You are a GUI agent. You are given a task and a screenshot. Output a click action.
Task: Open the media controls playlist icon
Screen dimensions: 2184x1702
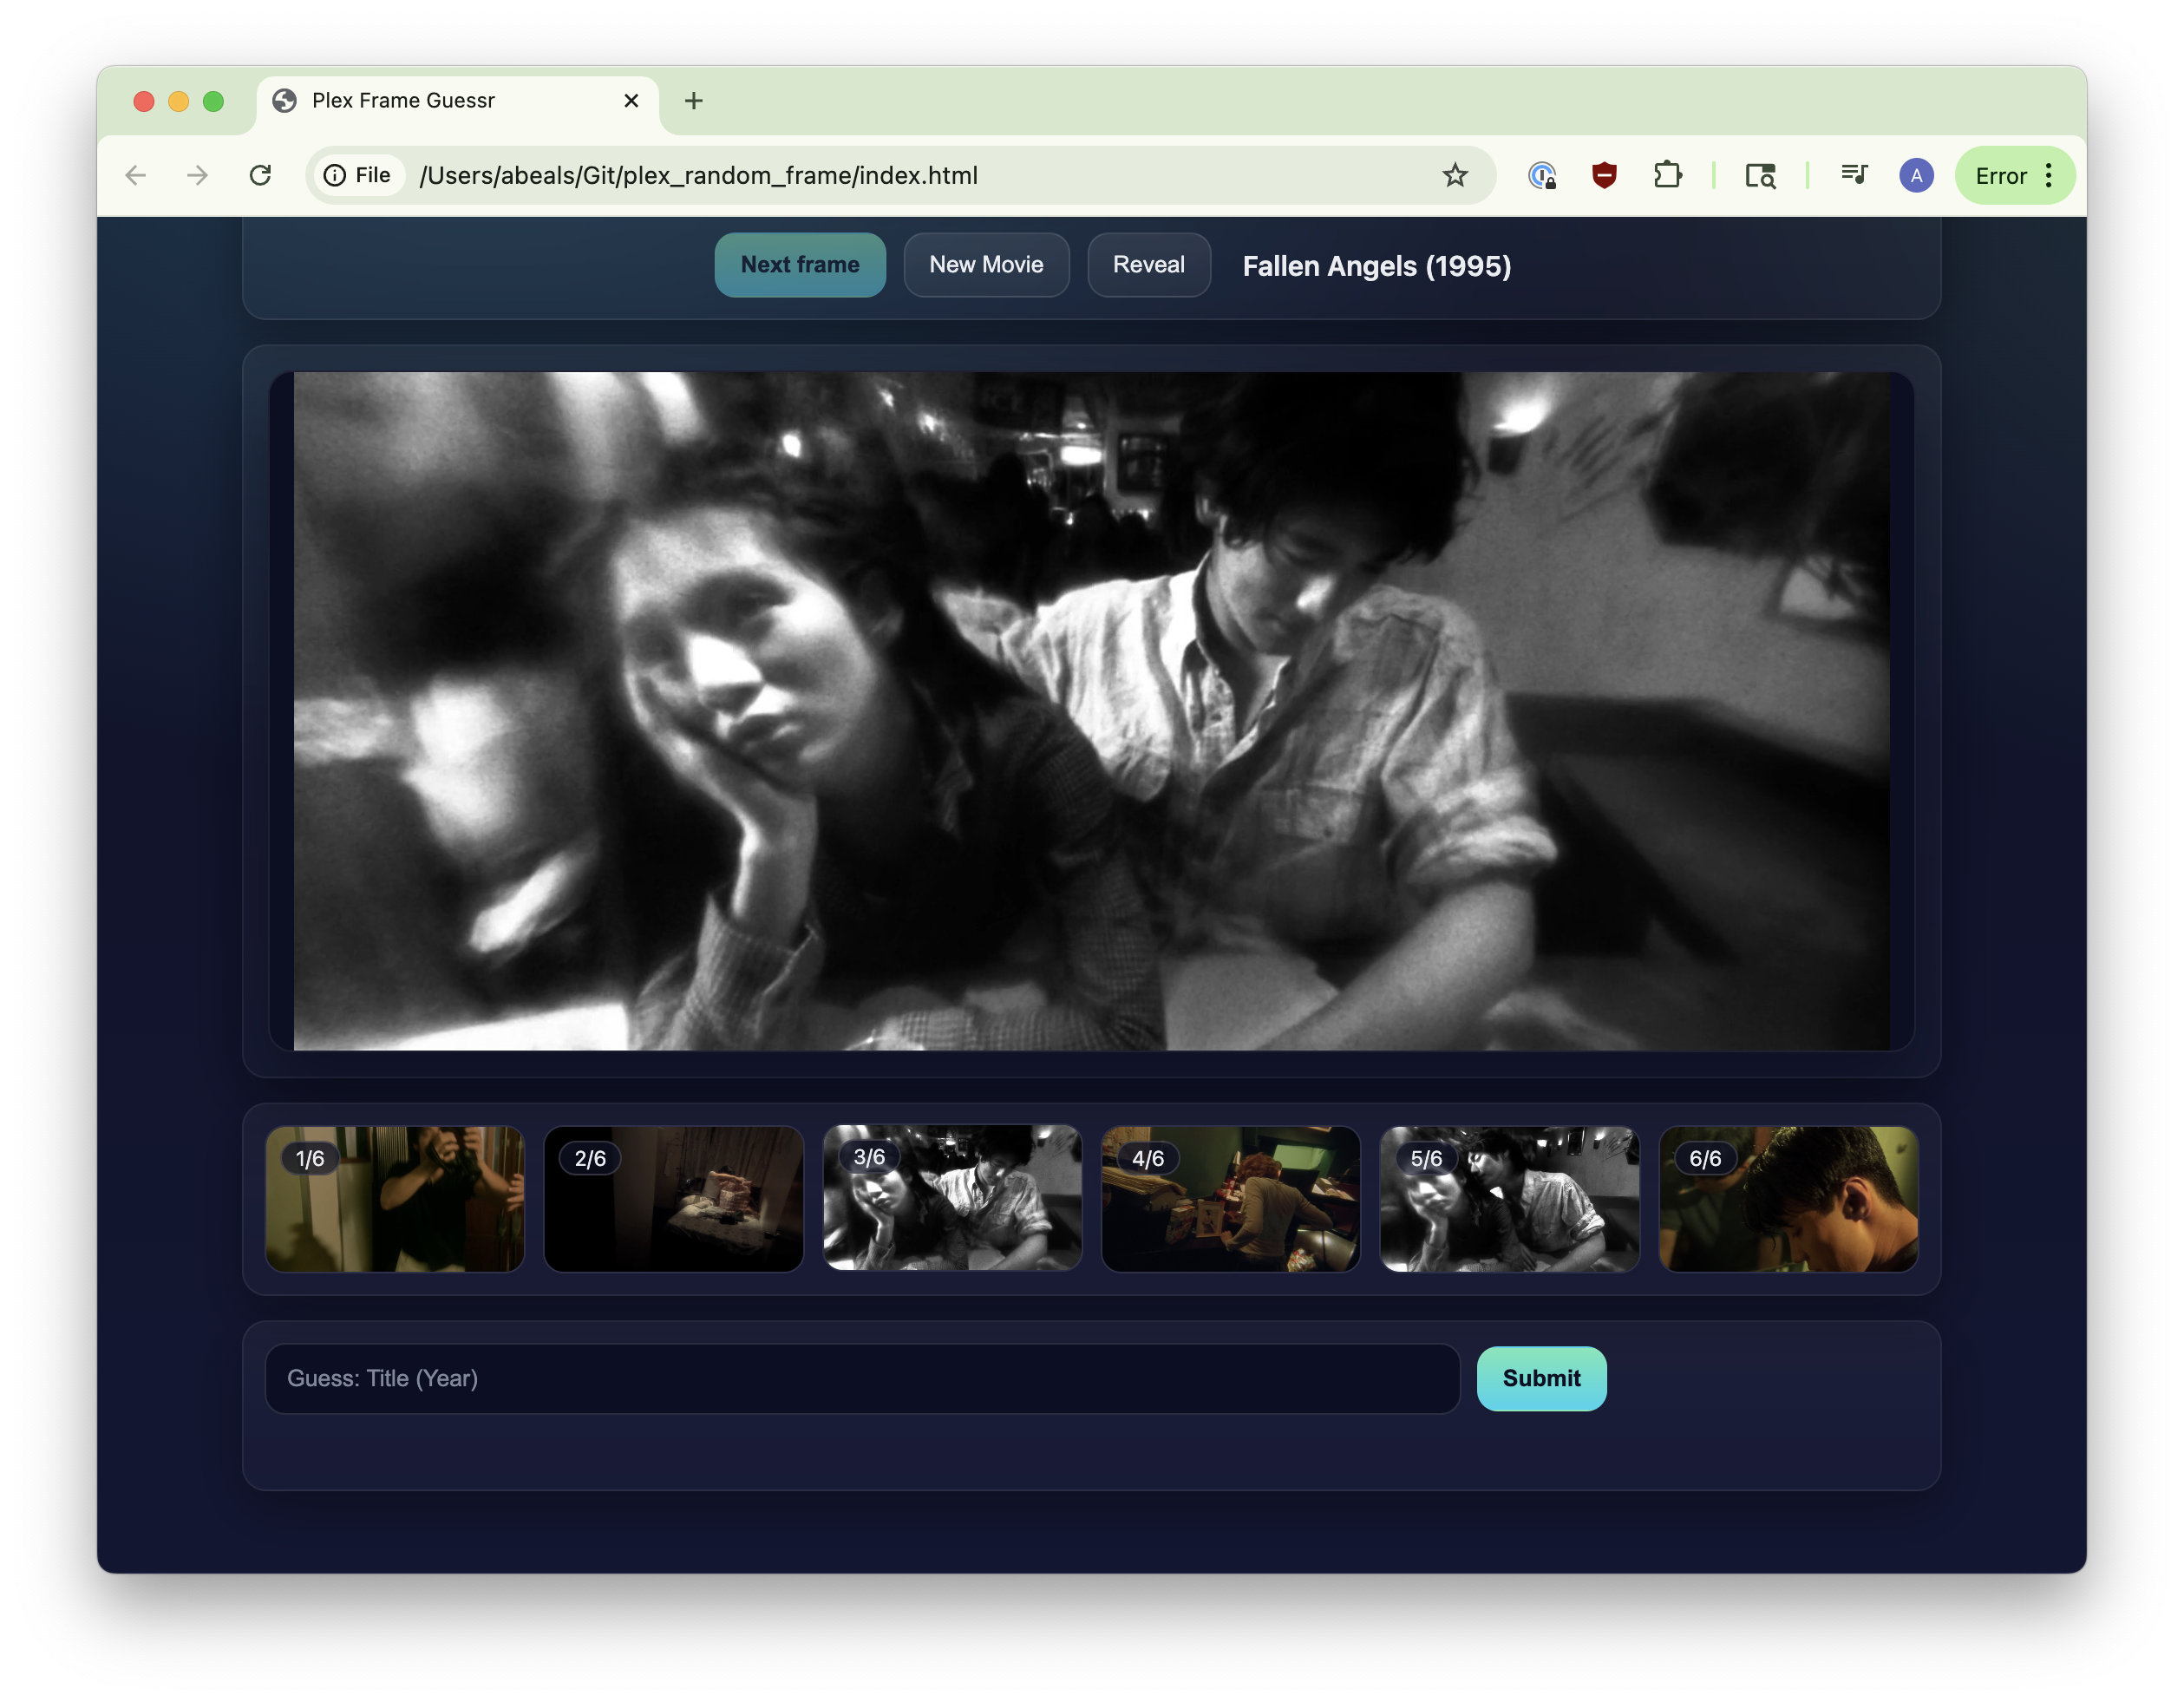coord(1854,176)
